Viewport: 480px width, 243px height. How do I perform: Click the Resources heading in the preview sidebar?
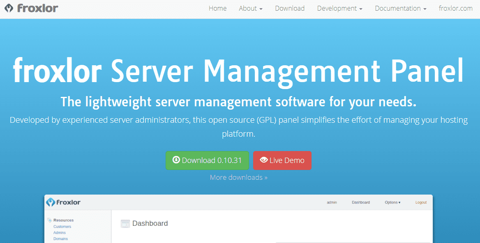click(64, 220)
